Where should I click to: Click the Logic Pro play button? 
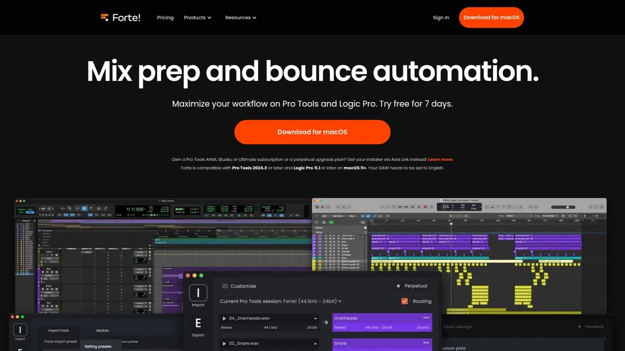click(x=419, y=207)
